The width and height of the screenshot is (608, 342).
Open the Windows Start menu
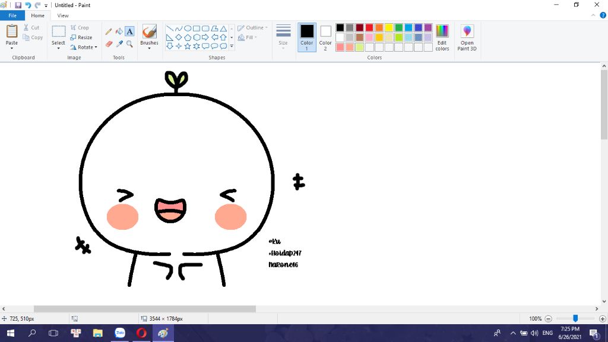click(11, 333)
